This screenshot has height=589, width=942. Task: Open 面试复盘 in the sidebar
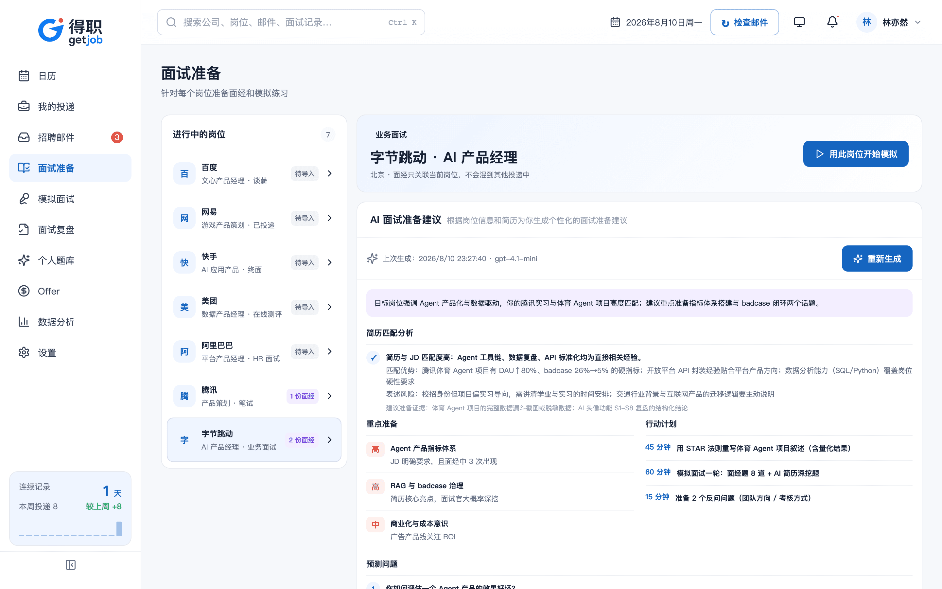click(70, 229)
